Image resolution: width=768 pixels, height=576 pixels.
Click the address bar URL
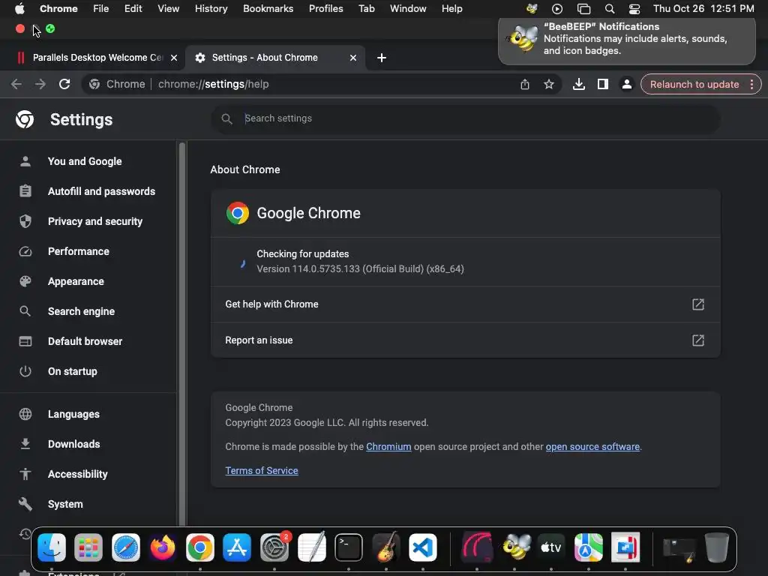coord(213,84)
